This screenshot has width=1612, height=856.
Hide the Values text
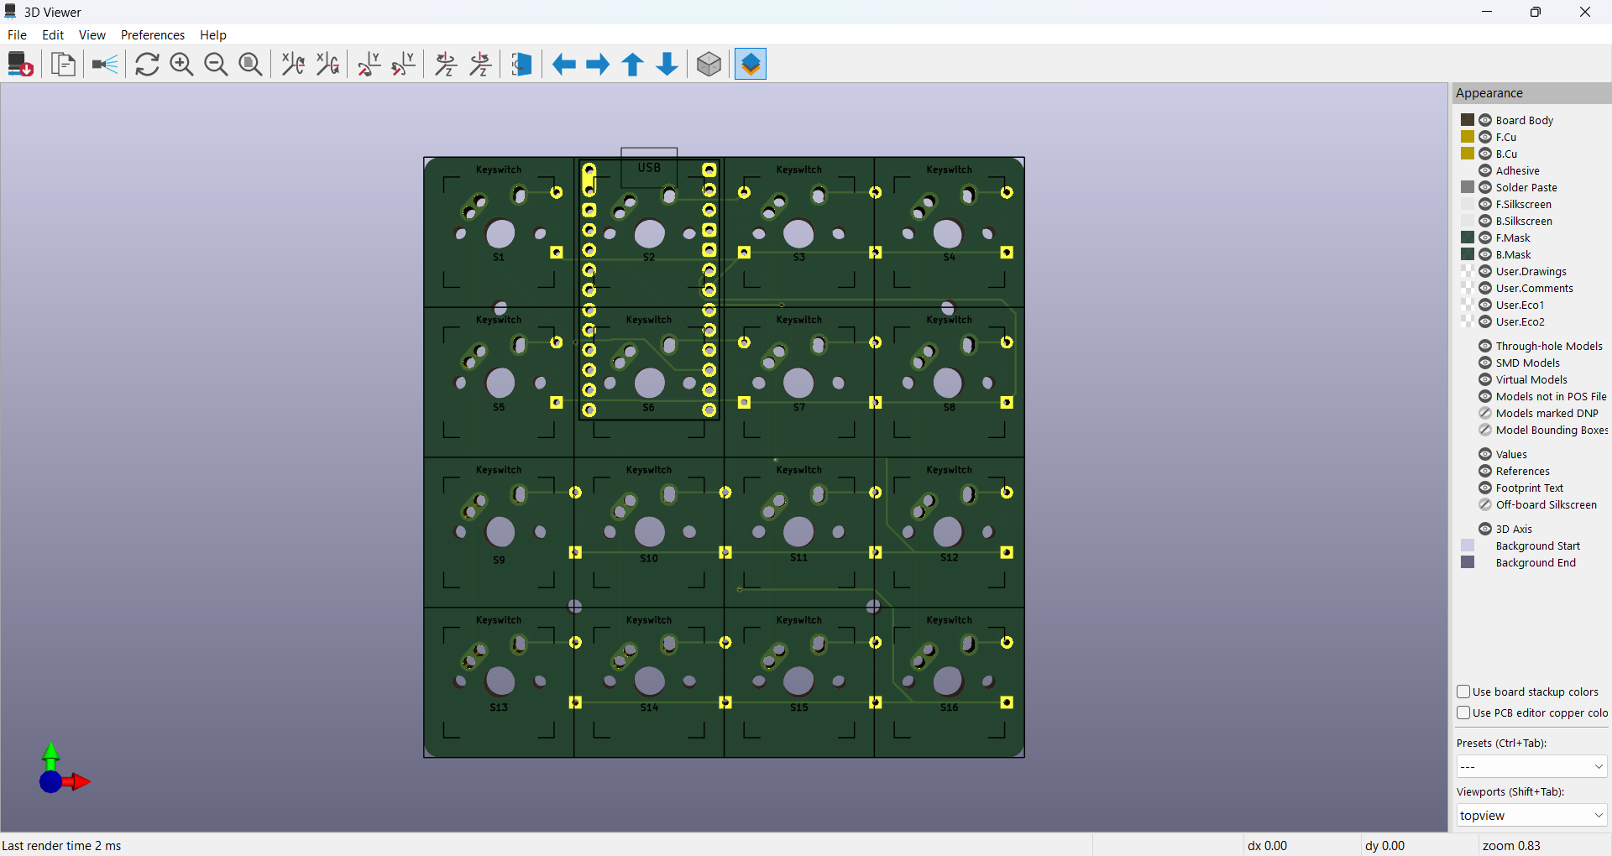tap(1485, 454)
